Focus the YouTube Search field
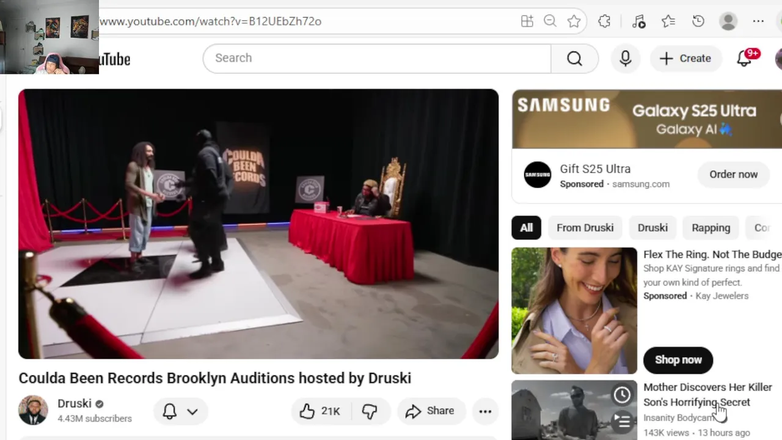782x440 pixels. pyautogui.click(x=377, y=58)
